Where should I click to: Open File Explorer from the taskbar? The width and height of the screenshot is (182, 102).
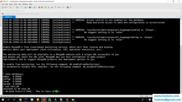coord(32,99)
